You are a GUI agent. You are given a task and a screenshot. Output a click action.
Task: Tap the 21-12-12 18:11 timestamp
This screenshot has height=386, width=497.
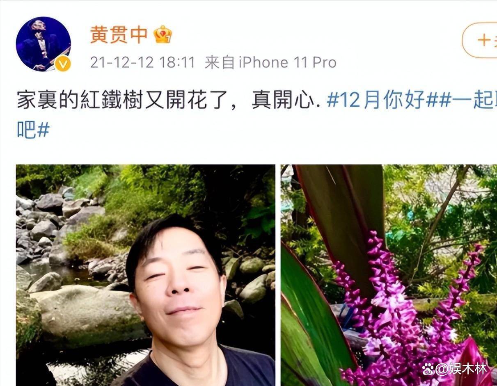pos(142,62)
